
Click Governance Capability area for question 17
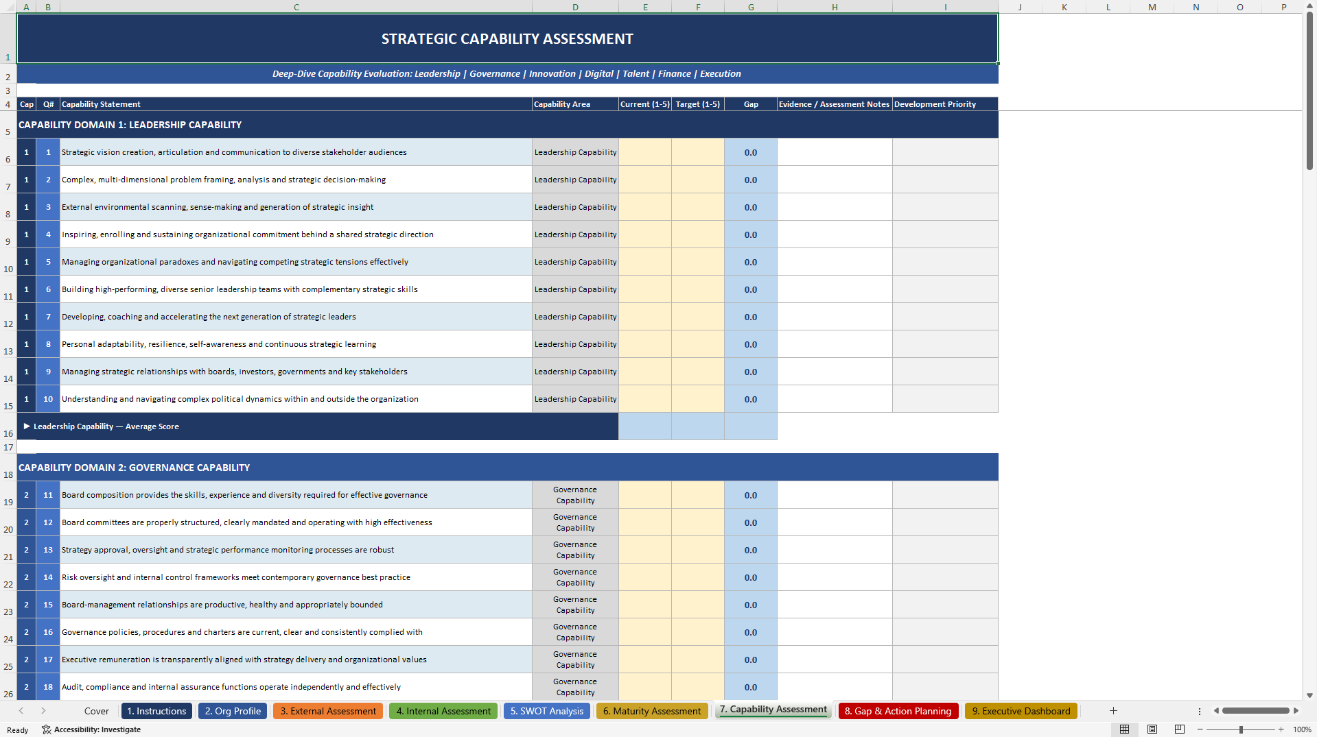point(575,660)
